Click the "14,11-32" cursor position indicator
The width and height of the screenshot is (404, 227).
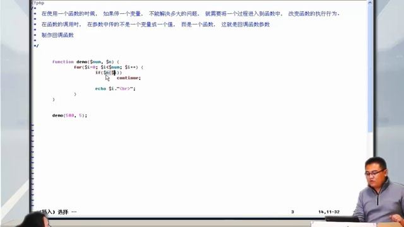329,212
